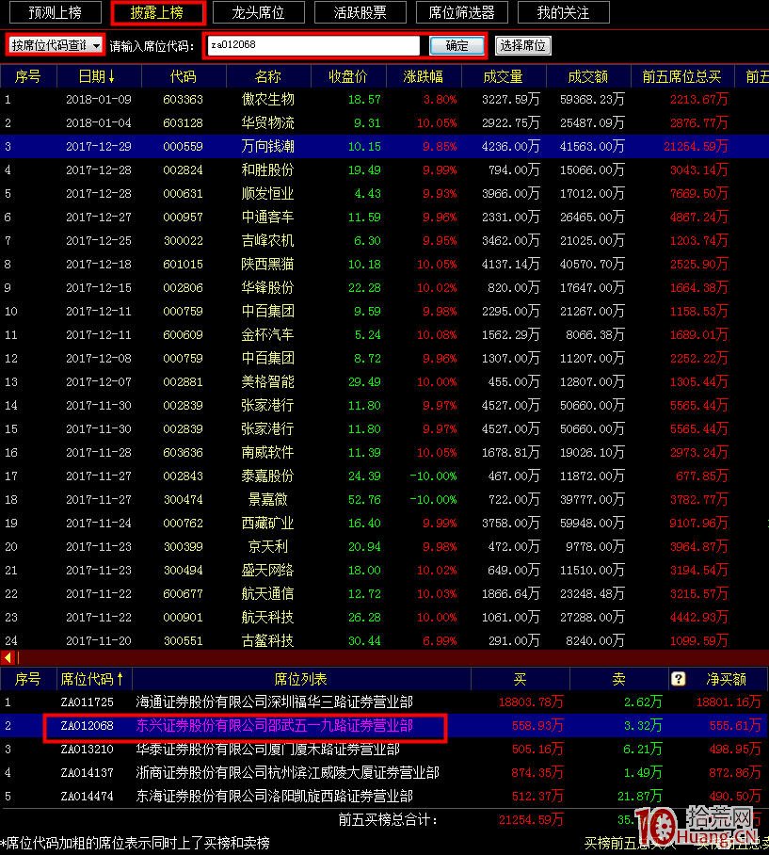769x855 pixels.
Task: Focus the 席位代码 input field
Action: coord(313,45)
